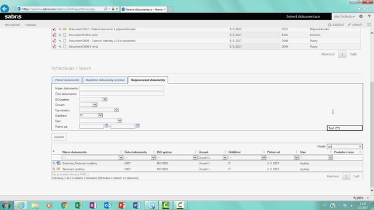Screen dimensions: 374x210
Task: Open calendar picker for Platné od start
Action: (x=106, y=126)
